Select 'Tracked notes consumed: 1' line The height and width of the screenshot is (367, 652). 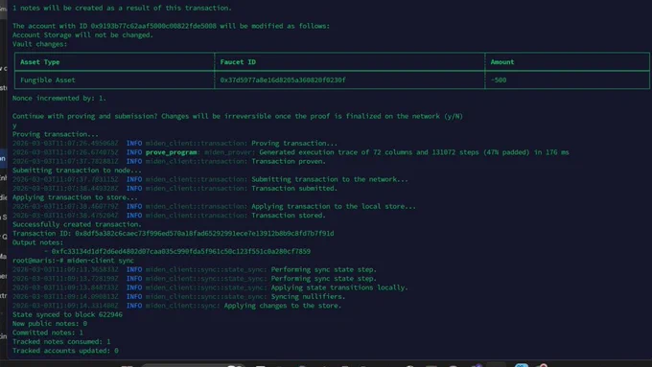point(61,342)
